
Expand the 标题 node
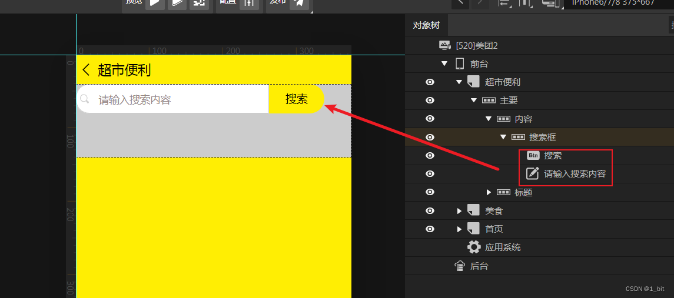click(x=489, y=192)
